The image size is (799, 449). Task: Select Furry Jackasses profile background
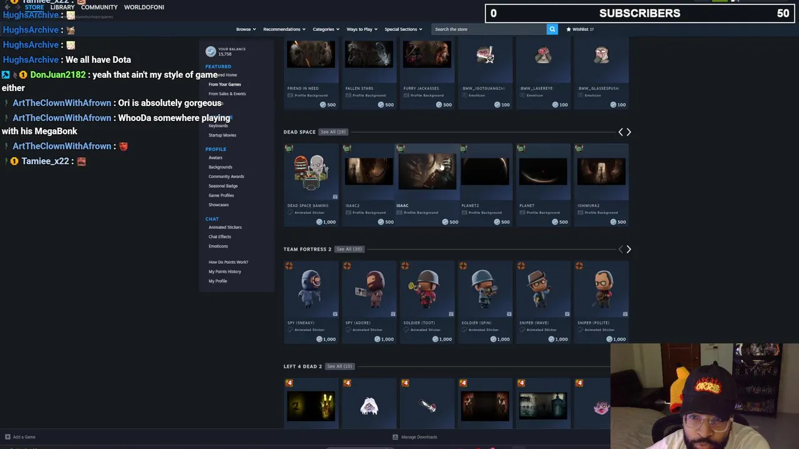pyautogui.click(x=427, y=74)
